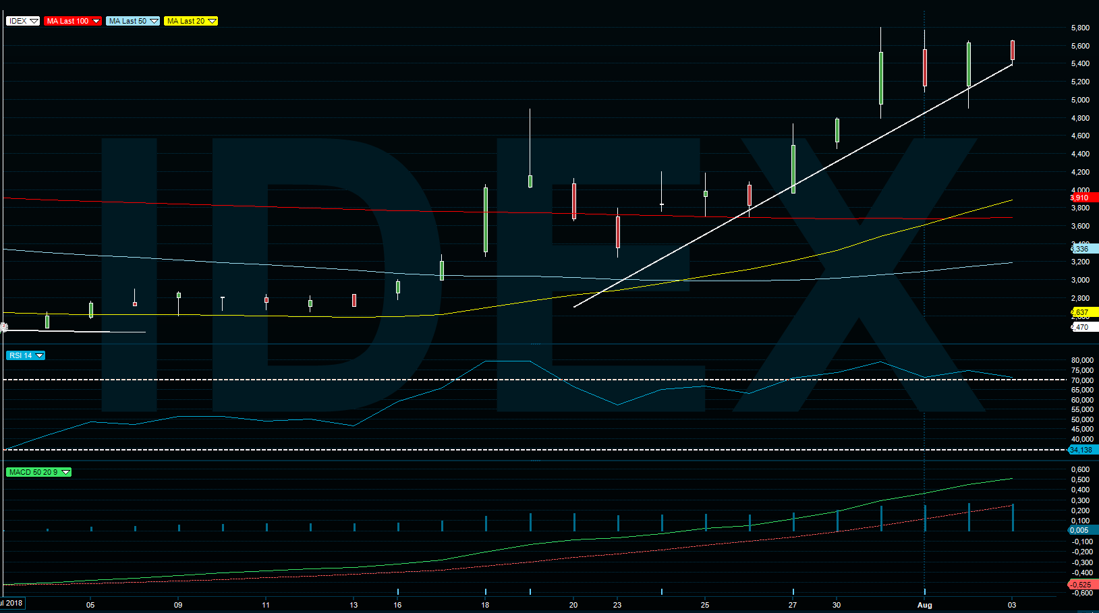Open the MA Last 100 indicator dropdown
This screenshot has height=613, width=1099.
coord(73,21)
